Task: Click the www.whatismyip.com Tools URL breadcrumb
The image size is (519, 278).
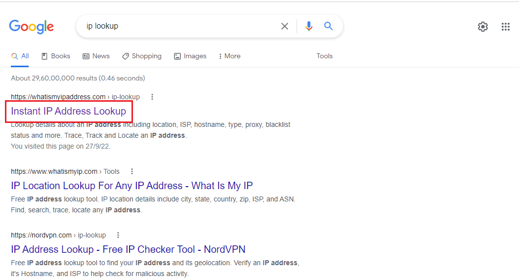Action: click(x=65, y=171)
